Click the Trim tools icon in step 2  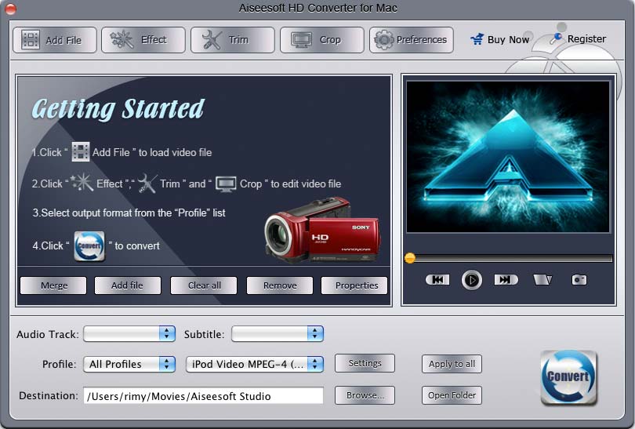click(147, 183)
